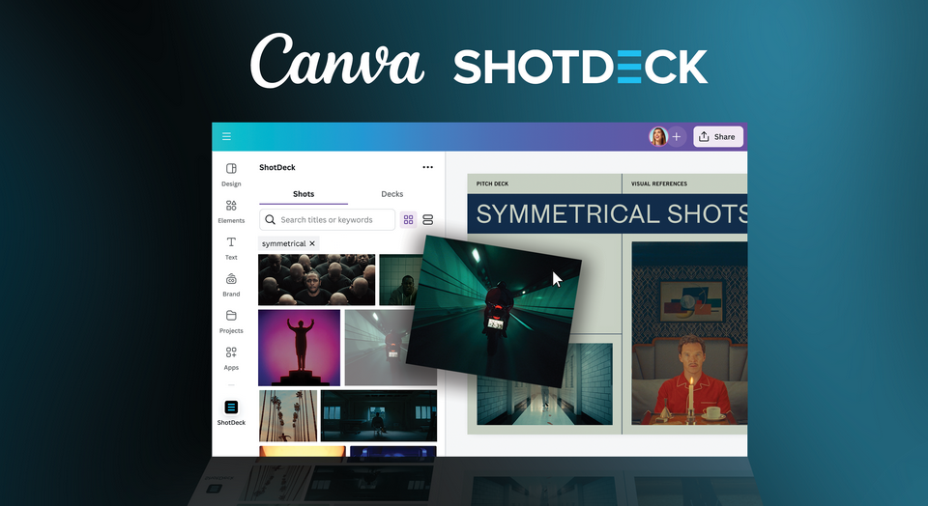Viewport: 928px width, 506px height.
Task: Open ShotDeck panel three-dot options menu
Action: (427, 167)
